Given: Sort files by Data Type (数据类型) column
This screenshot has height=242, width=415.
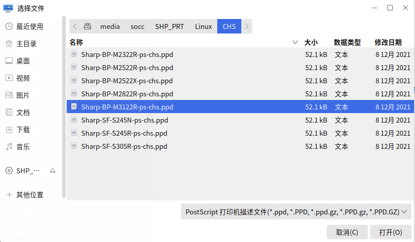Looking at the screenshot, I should (x=347, y=42).
